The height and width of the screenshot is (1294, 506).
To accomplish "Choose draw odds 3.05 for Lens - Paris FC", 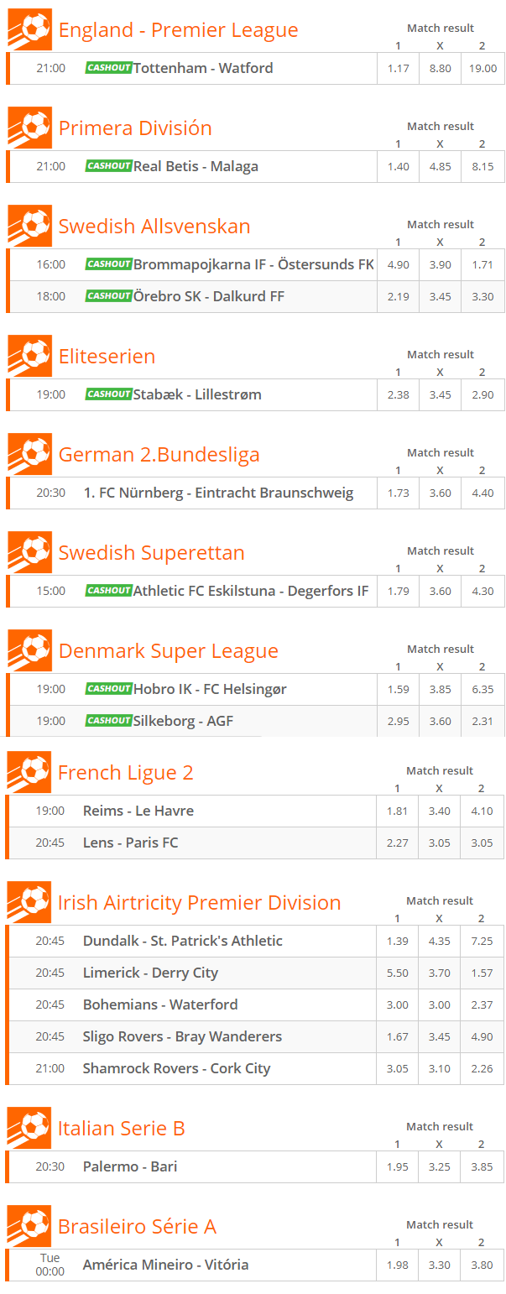I will click(x=439, y=843).
